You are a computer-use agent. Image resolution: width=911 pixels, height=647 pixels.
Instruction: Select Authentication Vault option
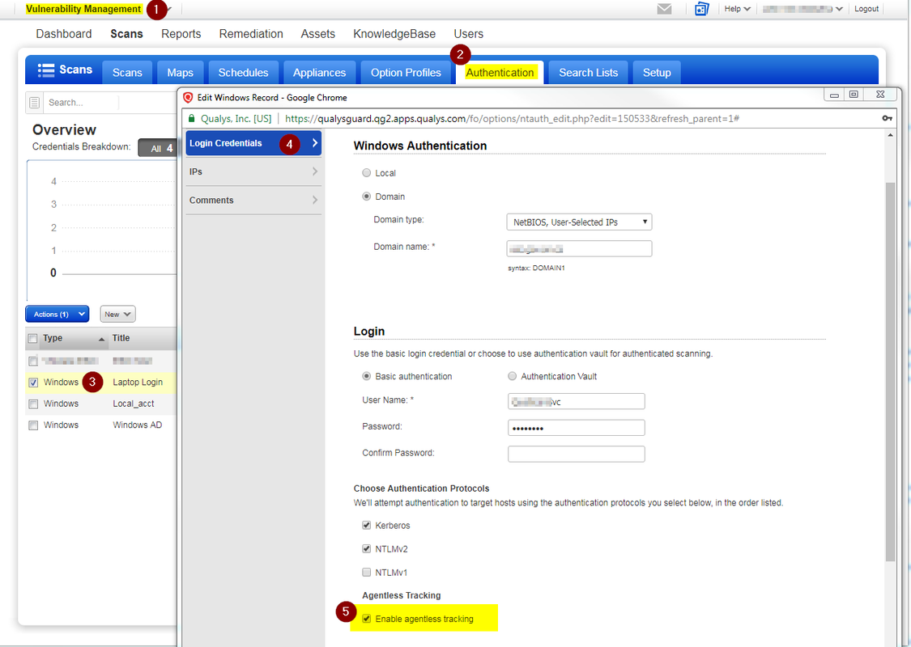(x=512, y=376)
